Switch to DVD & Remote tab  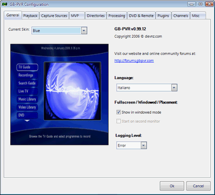point(141,16)
